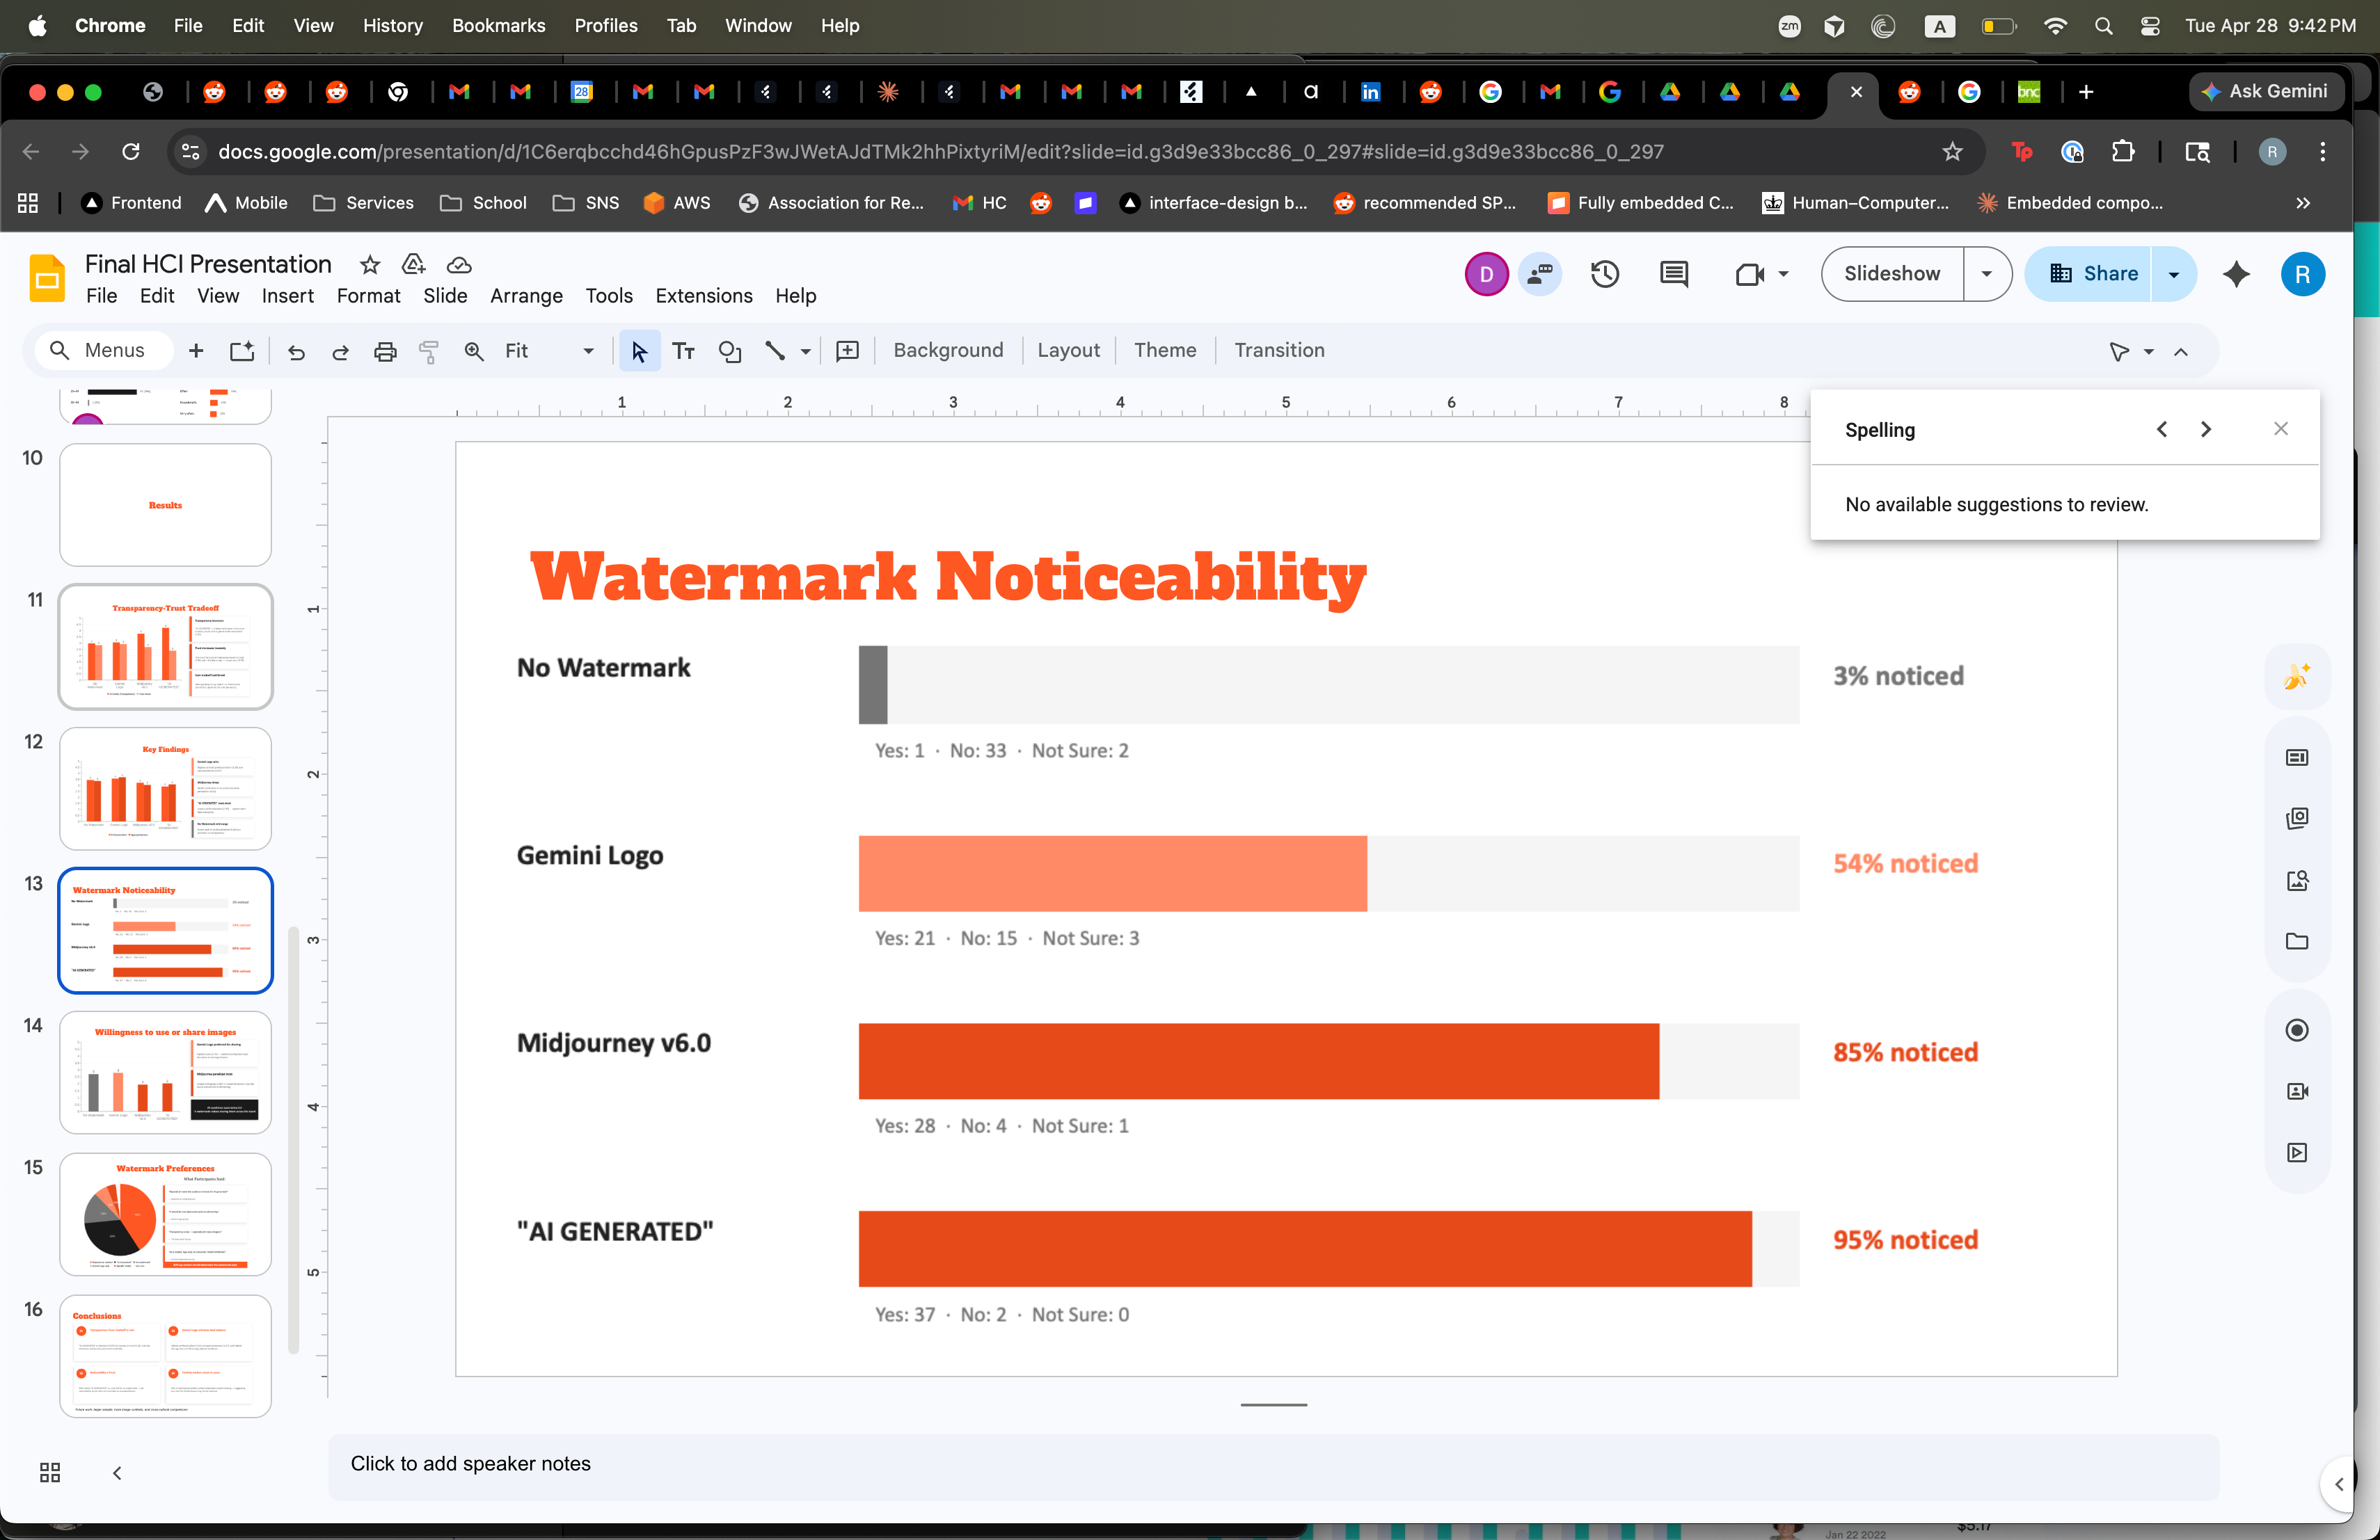Open the Share options dropdown arrow
Image resolution: width=2380 pixels, height=1540 pixels.
[x=2173, y=274]
